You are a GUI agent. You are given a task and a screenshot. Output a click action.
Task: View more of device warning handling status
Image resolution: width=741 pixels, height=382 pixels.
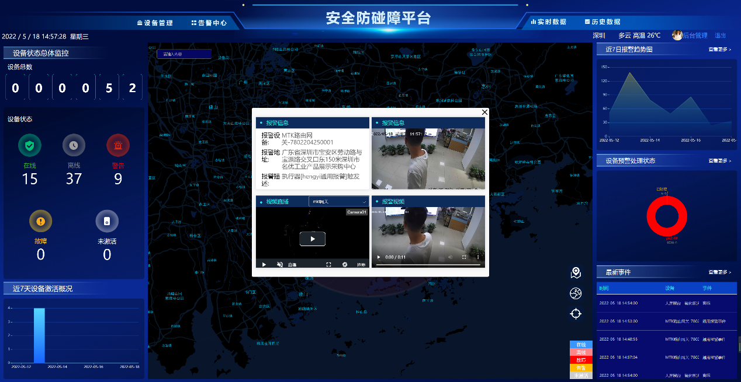pos(719,161)
